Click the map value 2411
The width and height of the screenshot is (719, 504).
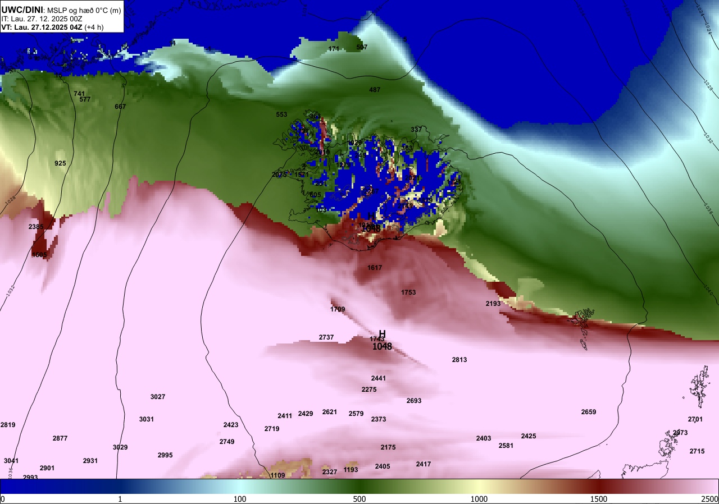[285, 416]
